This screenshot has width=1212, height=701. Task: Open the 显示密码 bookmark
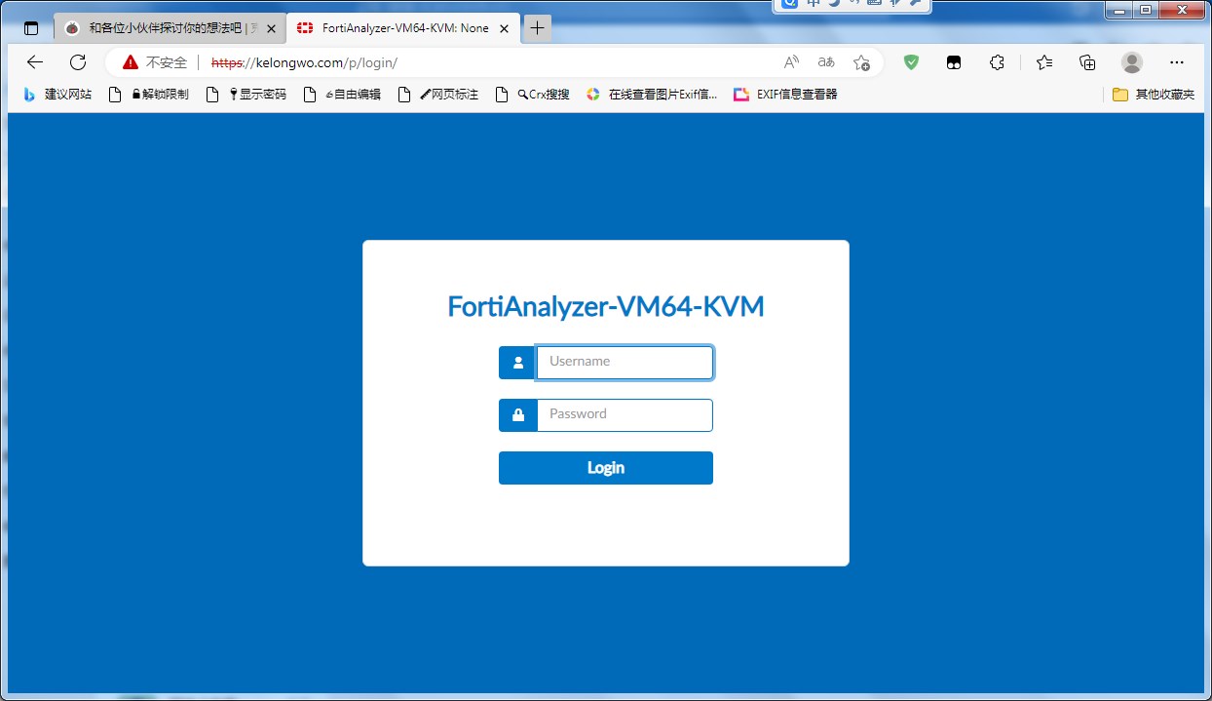(246, 95)
